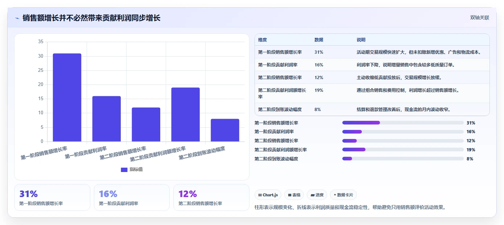
Task: Click table cell value 12%
Action: tap(319, 78)
